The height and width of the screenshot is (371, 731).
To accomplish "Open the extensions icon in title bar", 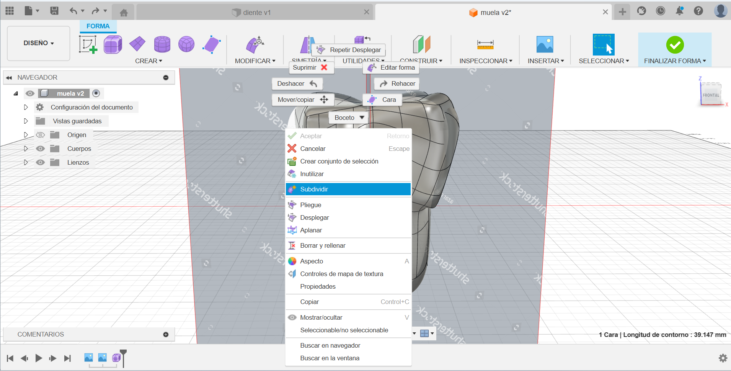I will tap(641, 11).
